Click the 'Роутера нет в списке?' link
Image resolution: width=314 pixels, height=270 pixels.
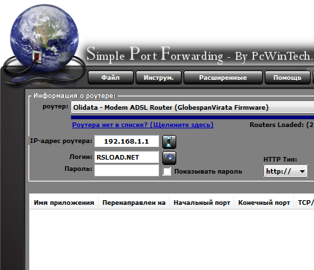[142, 125]
